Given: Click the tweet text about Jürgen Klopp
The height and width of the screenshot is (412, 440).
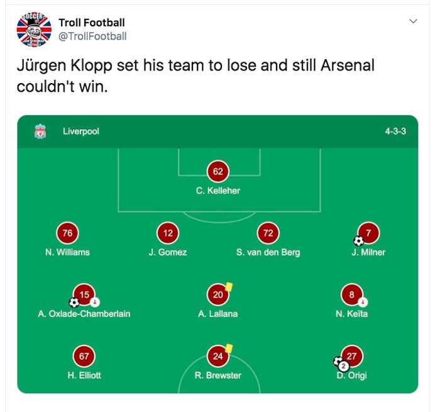Looking at the screenshot, I should coord(195,75).
